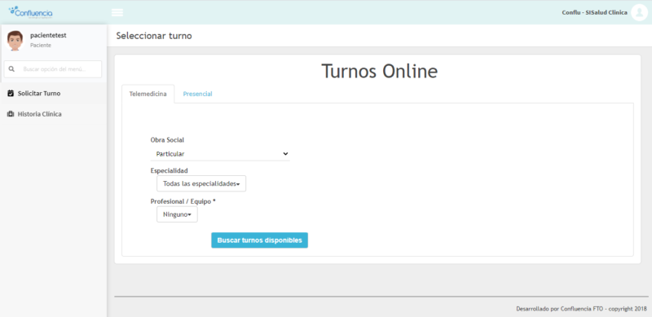The image size is (652, 317).
Task: Open Solicitar Turno menu item
Action: 53,94
